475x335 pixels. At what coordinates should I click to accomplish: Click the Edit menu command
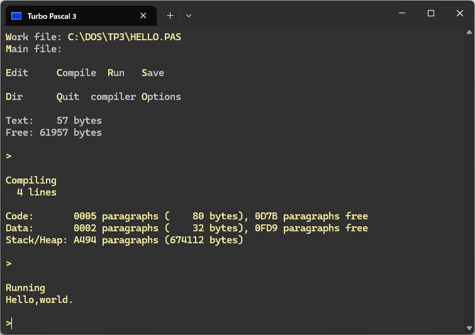point(17,73)
